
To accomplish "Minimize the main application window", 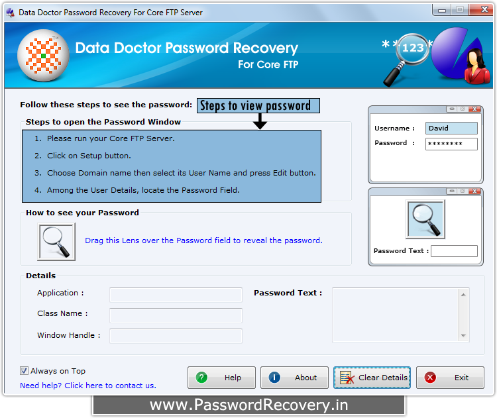I will [x=442, y=10].
